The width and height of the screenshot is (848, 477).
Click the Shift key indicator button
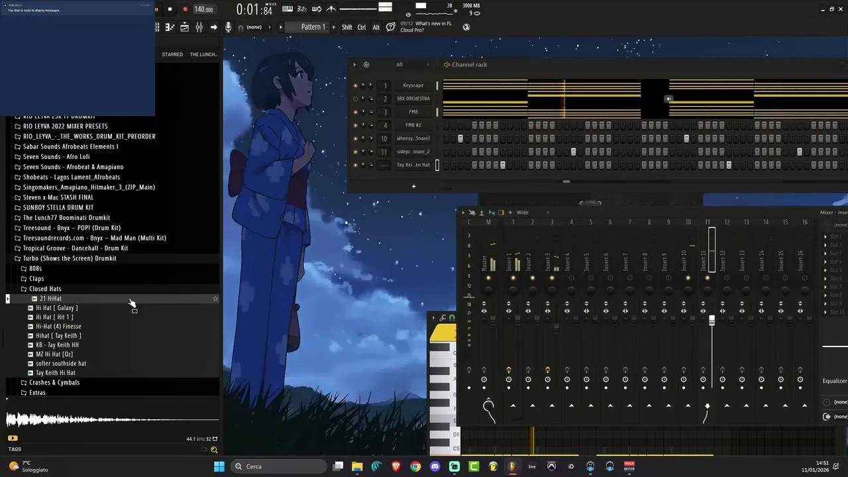347,27
